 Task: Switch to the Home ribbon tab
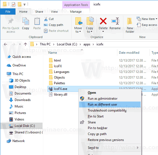pyautogui.click(x=23, y=12)
